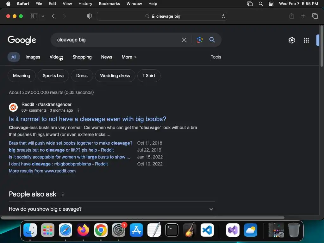Open the Safari menu in menu bar
Image resolution: width=324 pixels, height=243 pixels.
pyautogui.click(x=23, y=3)
